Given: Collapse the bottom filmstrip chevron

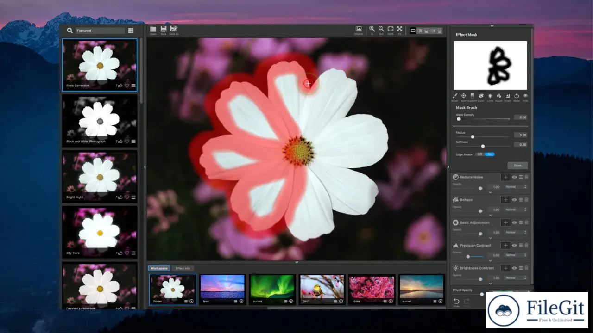Looking at the screenshot, I should (296, 262).
